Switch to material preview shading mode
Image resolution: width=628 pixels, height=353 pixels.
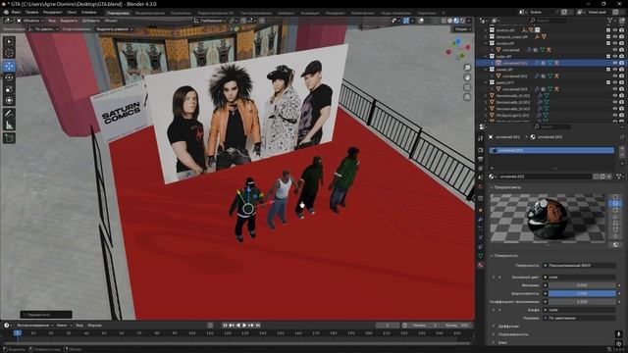pos(456,21)
